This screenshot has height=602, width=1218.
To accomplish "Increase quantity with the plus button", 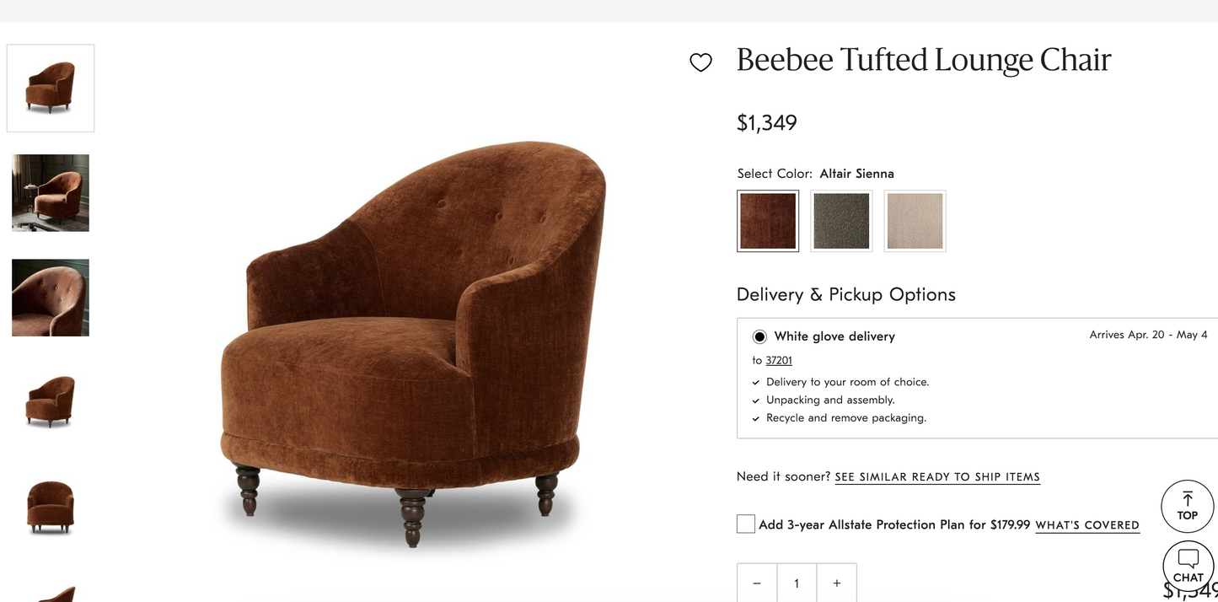I will coord(836,583).
